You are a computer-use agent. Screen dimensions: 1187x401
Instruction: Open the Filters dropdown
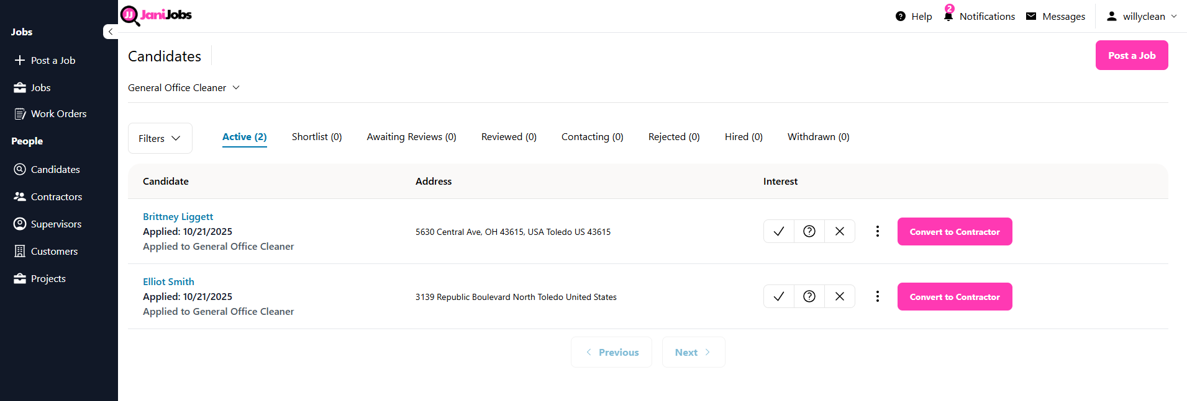160,138
